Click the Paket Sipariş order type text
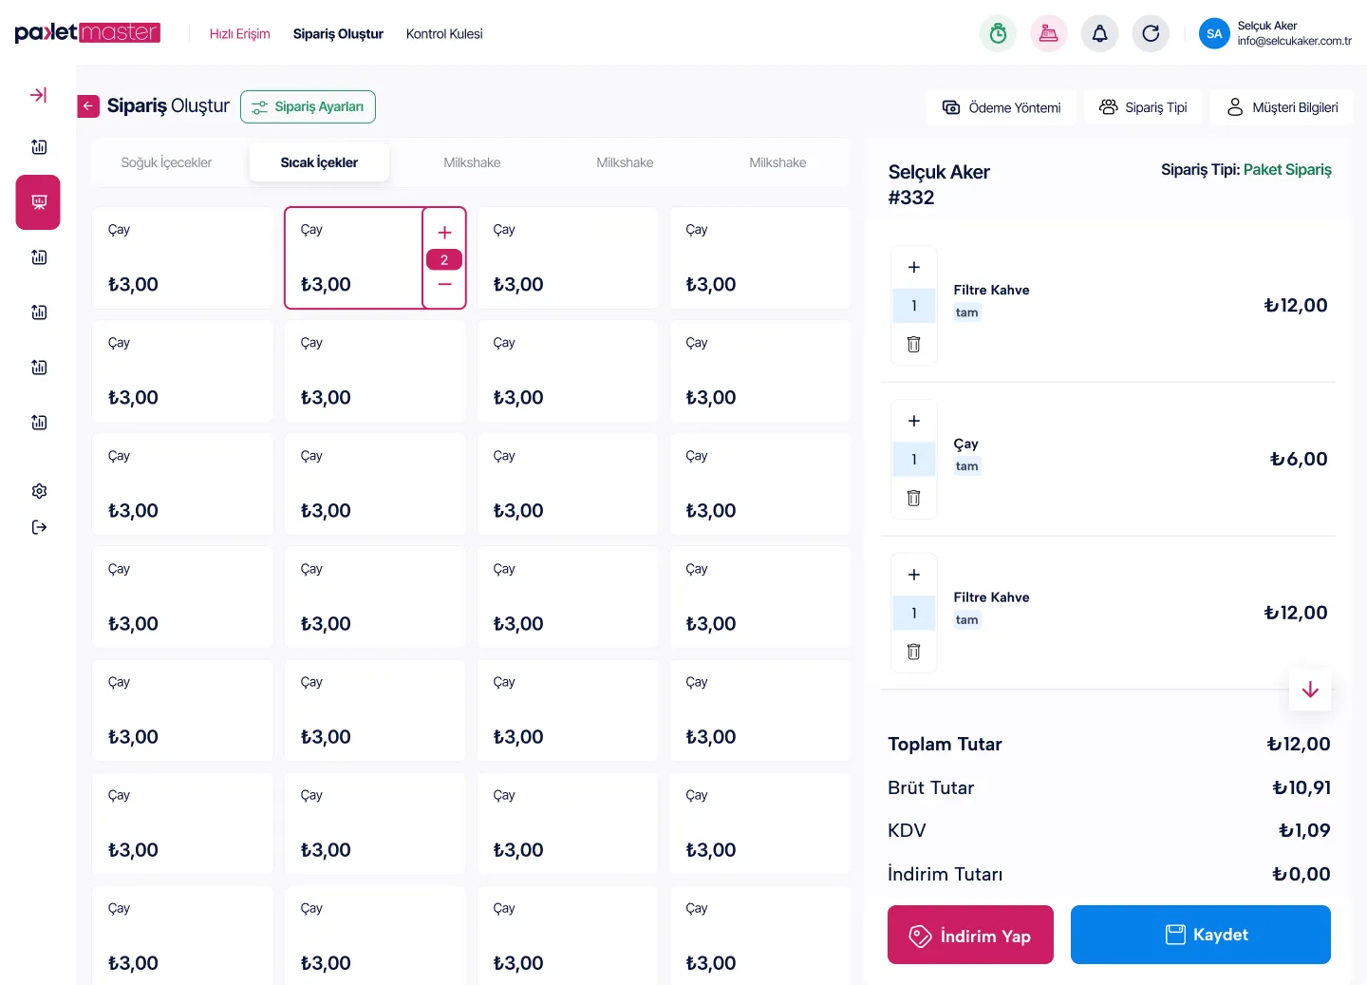Image resolution: width=1367 pixels, height=985 pixels. click(x=1287, y=169)
